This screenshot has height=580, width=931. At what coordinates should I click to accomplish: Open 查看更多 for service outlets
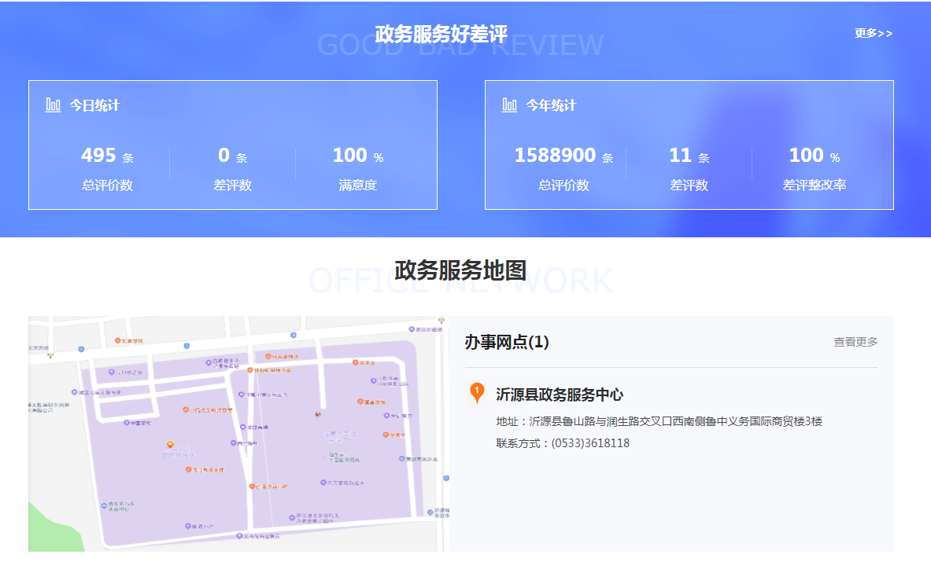point(855,342)
